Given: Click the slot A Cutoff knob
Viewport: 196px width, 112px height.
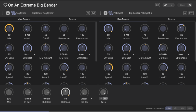Looking at the screenshot, I should [x=46, y=29].
